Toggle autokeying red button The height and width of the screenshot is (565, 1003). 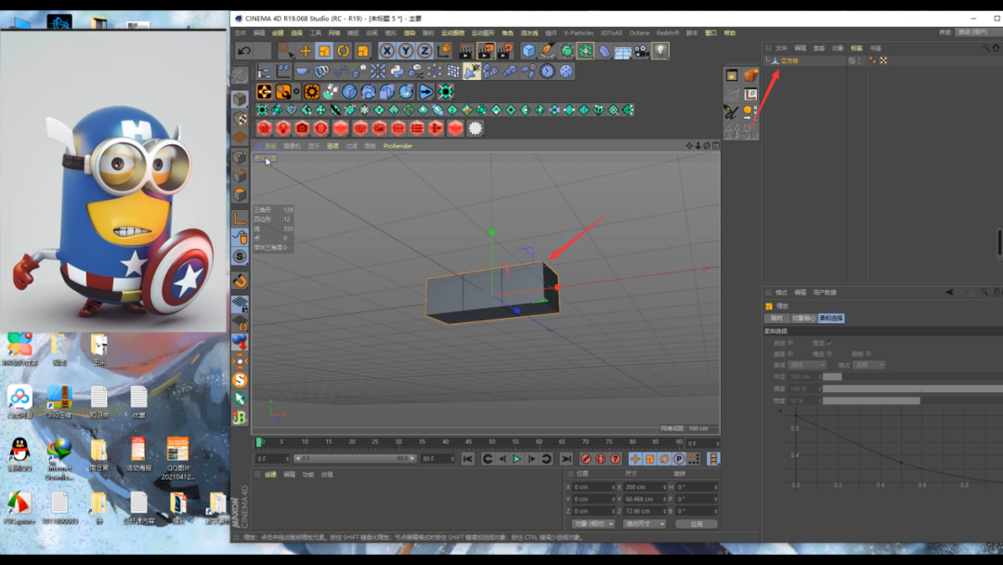[601, 459]
